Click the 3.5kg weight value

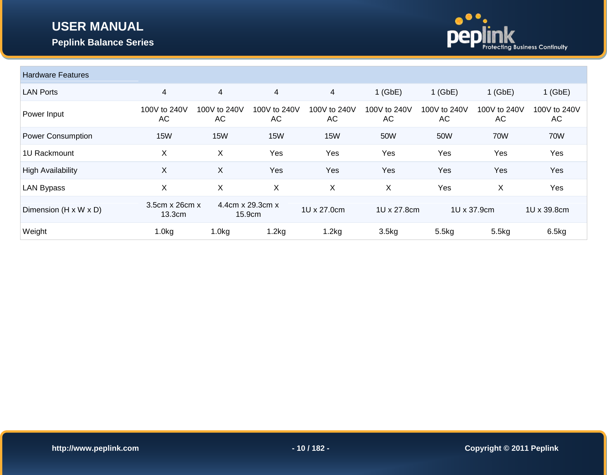coord(388,231)
